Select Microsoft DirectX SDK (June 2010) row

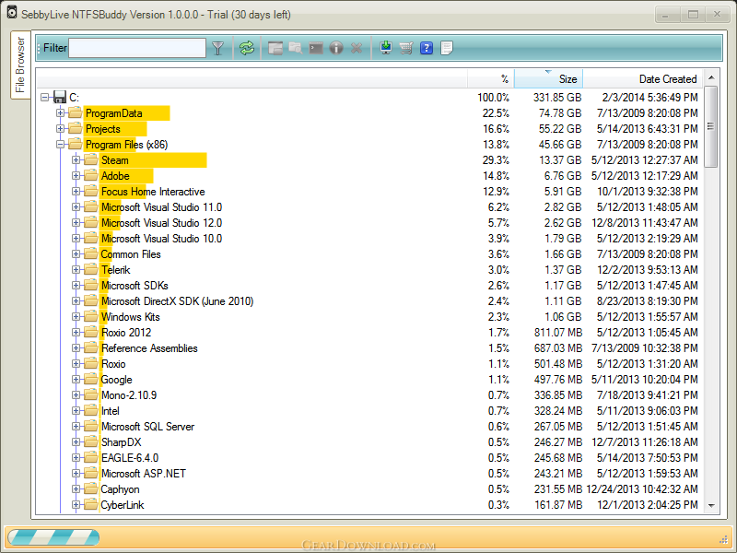point(369,301)
